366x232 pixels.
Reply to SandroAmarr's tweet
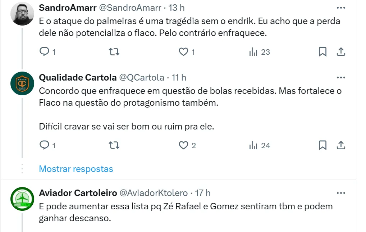(x=44, y=52)
